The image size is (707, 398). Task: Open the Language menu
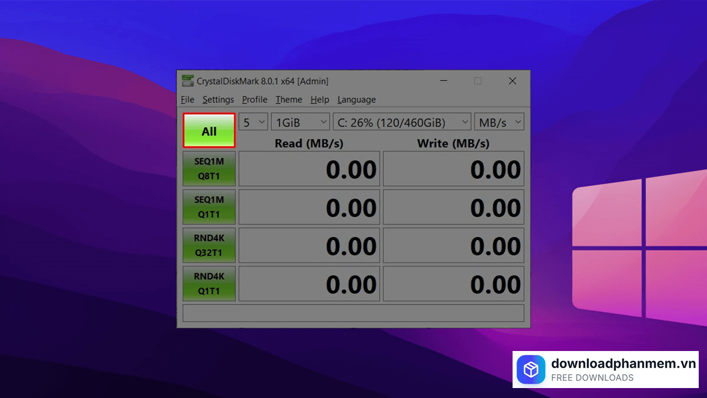(x=356, y=99)
